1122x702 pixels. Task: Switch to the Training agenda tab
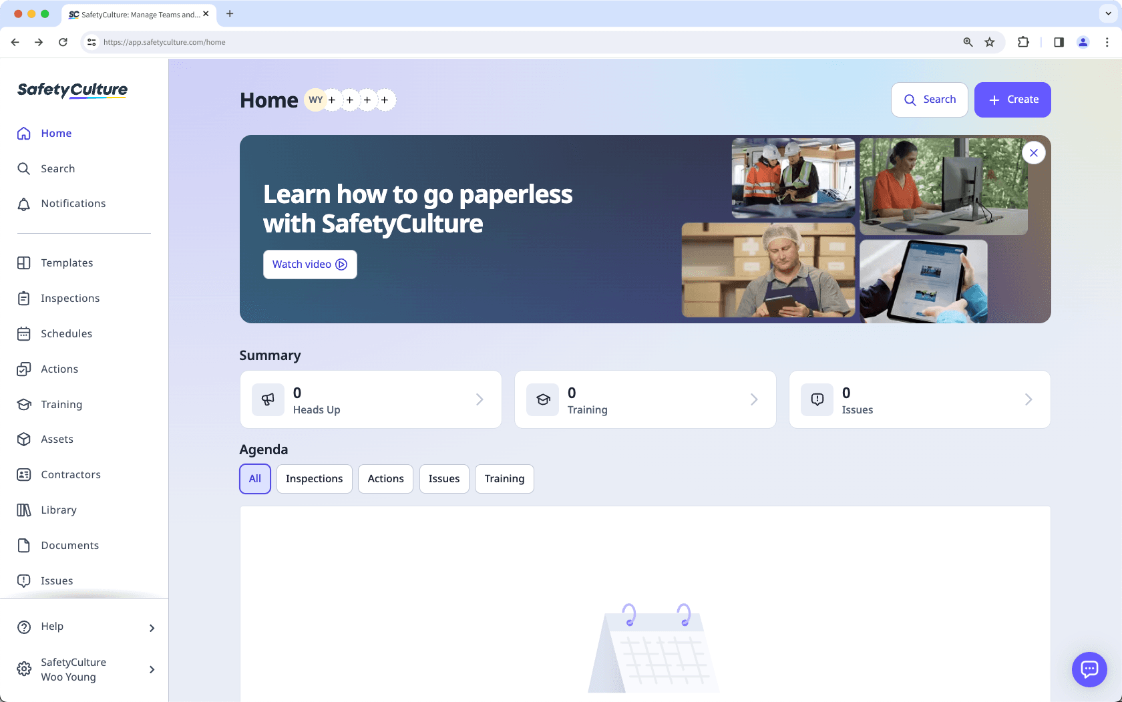click(504, 478)
